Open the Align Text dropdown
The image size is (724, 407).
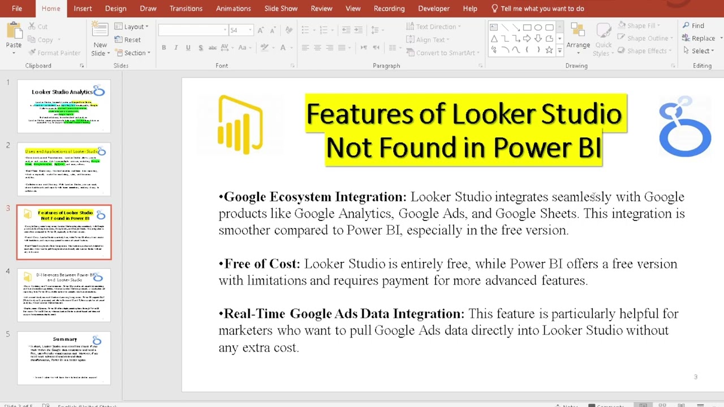pyautogui.click(x=428, y=40)
